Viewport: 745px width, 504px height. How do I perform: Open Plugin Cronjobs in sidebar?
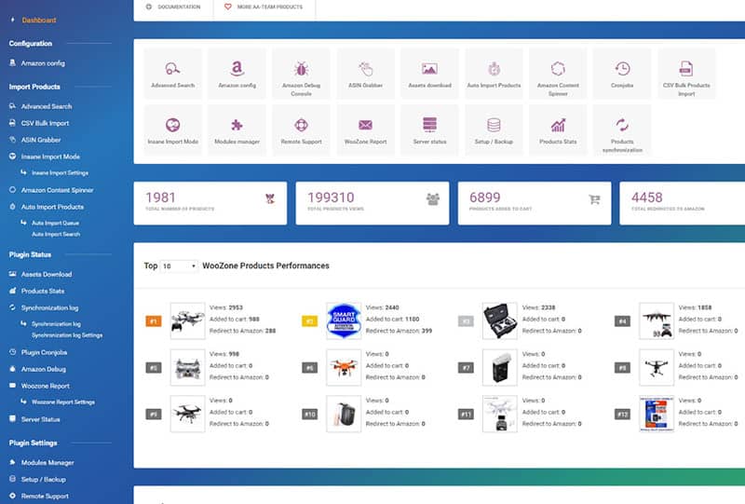click(x=44, y=352)
